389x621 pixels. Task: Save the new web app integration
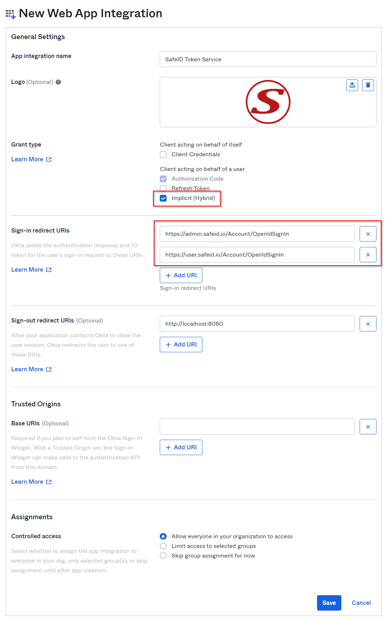tap(329, 603)
